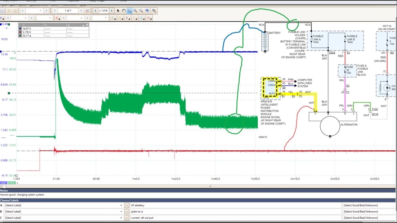The width and height of the screenshot is (397, 223).
Task: Open Channel C Select Label dropdown
Action: [121, 218]
